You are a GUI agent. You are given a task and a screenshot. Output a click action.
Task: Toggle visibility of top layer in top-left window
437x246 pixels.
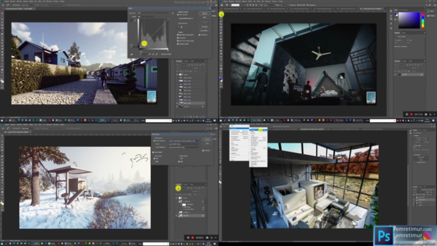click(177, 74)
